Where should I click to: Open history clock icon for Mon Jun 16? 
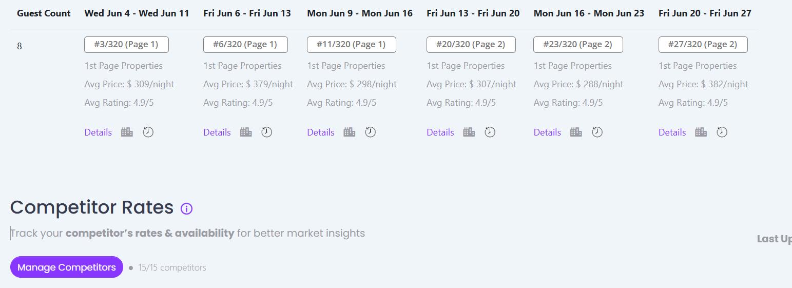pos(597,132)
